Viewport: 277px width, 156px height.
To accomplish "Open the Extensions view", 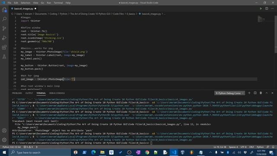I will 4,47.
